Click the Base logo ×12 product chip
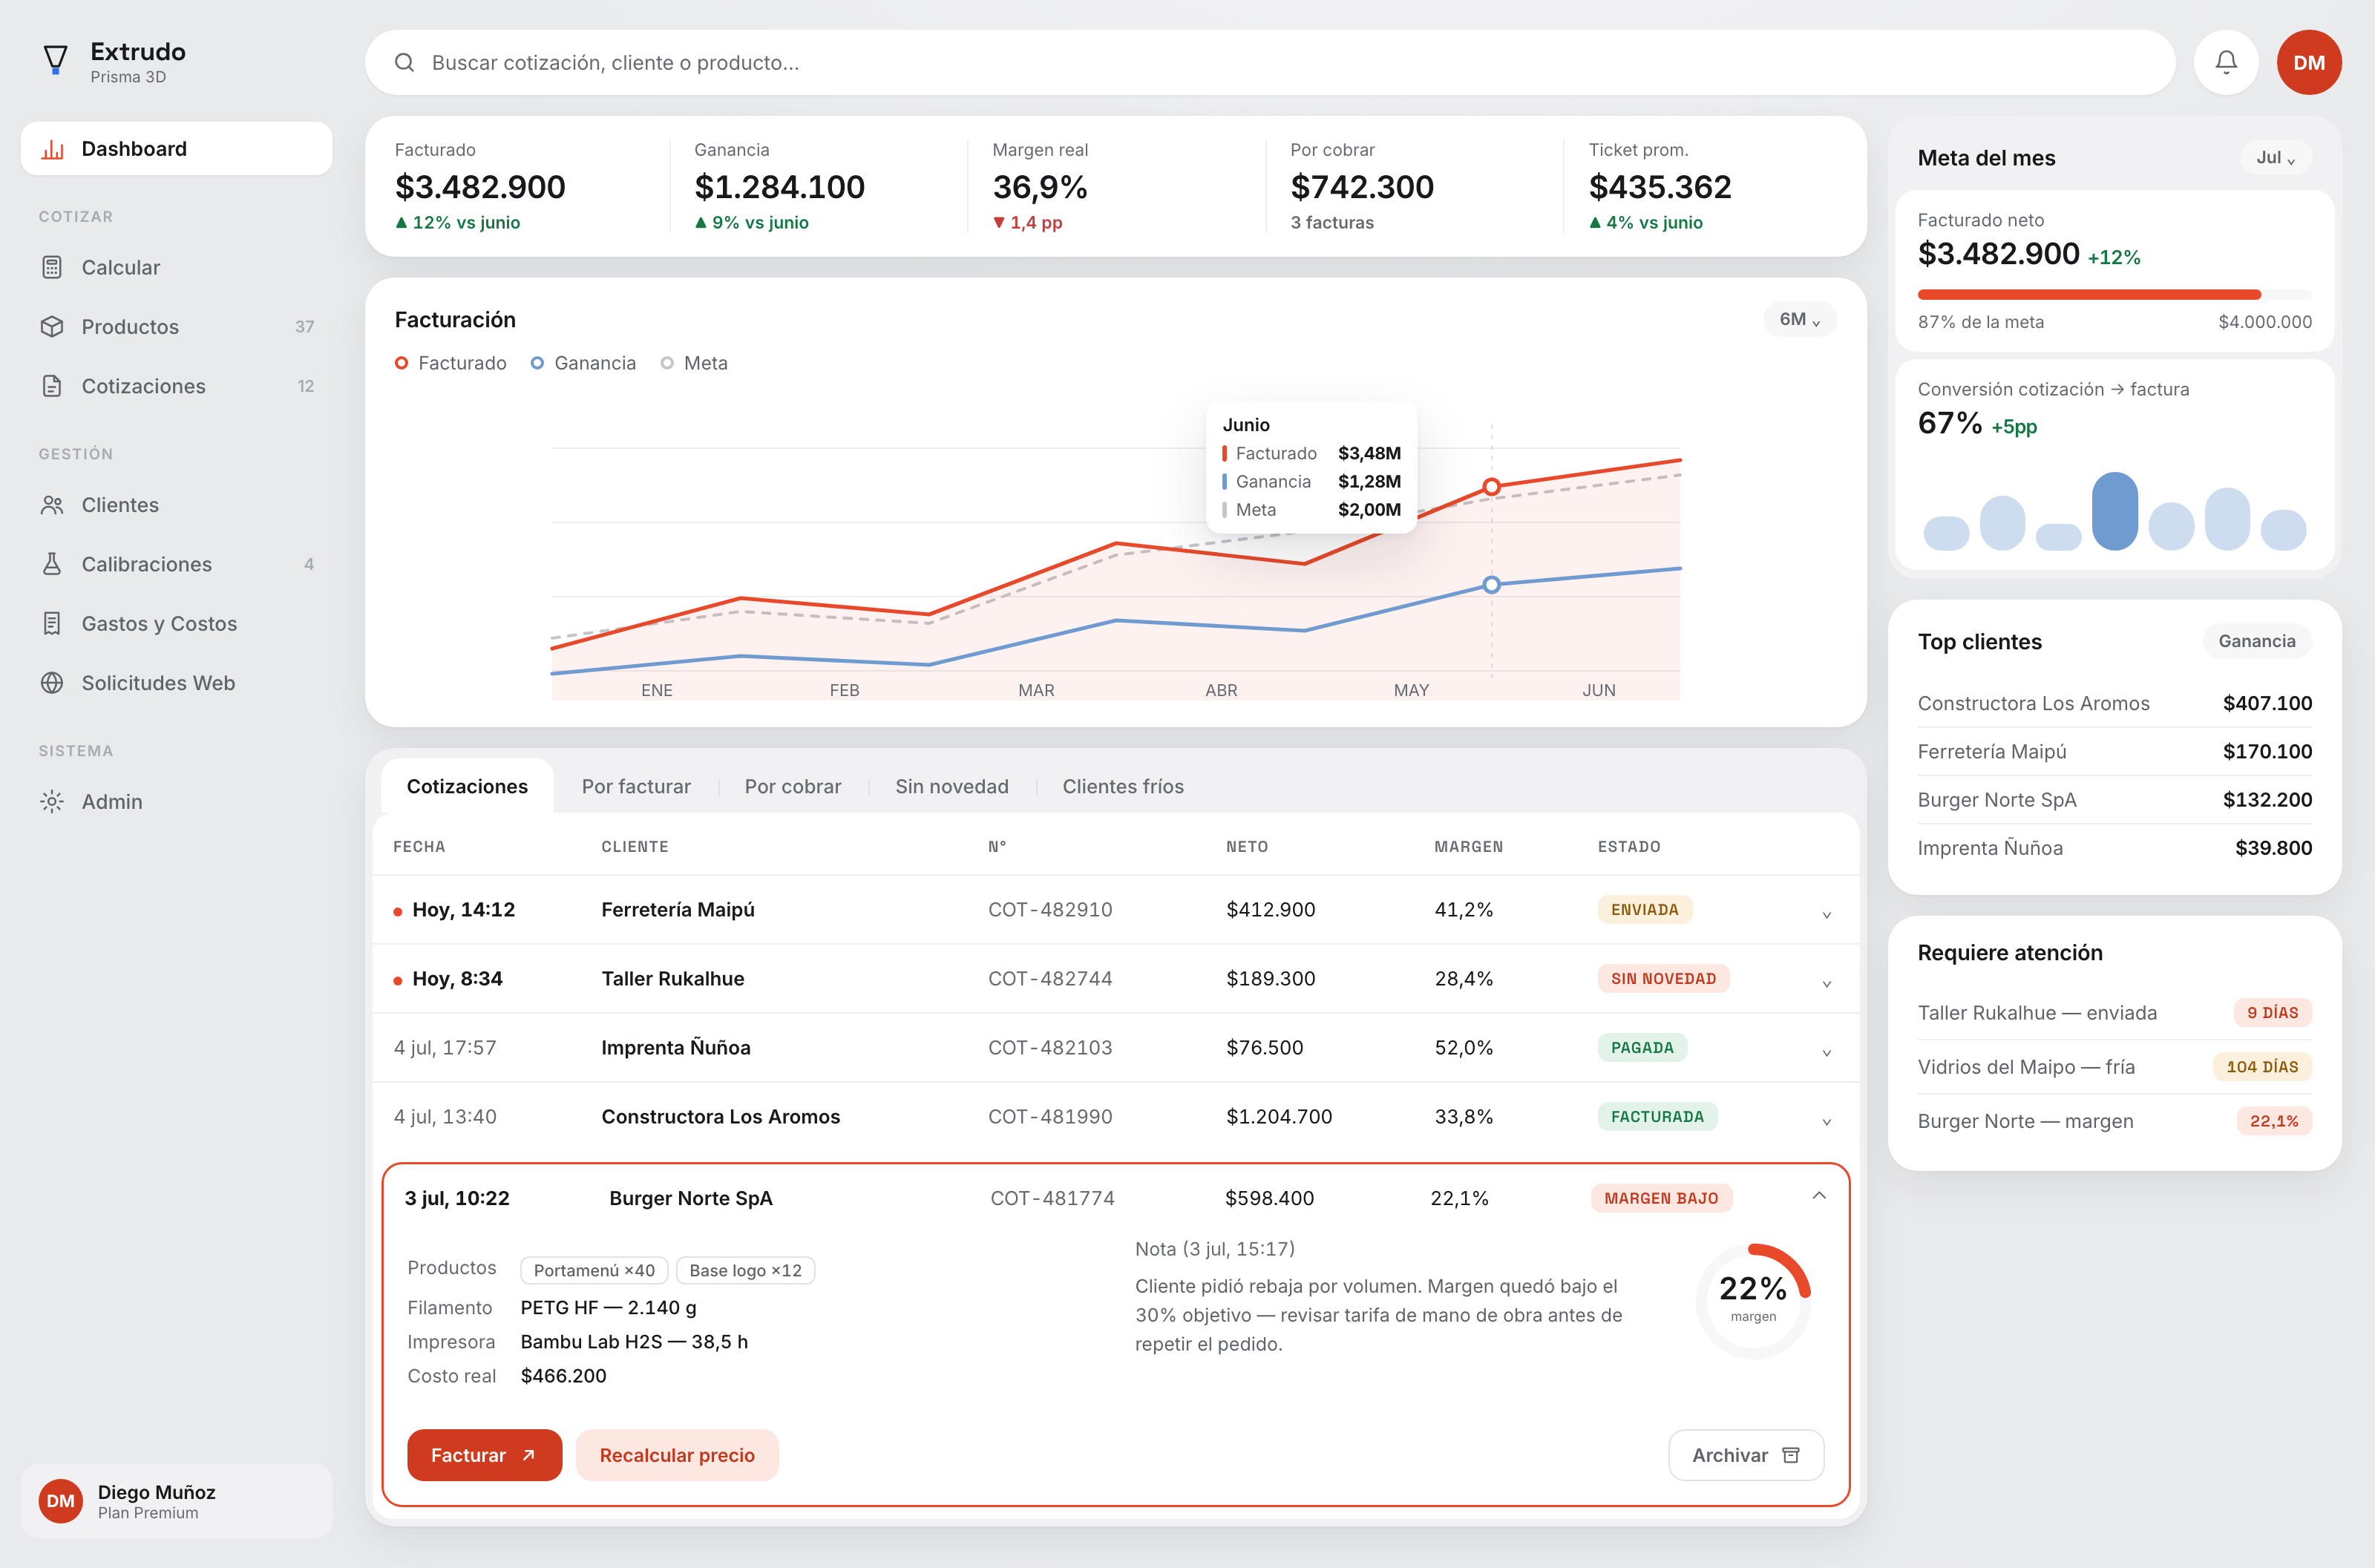This screenshot has width=2375, height=1568. point(746,1270)
